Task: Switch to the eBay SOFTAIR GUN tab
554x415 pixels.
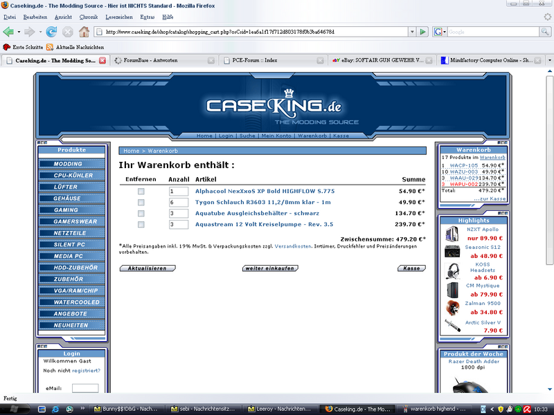Action: click(382, 60)
